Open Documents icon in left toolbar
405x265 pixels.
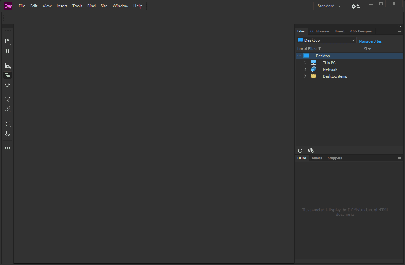point(7,41)
